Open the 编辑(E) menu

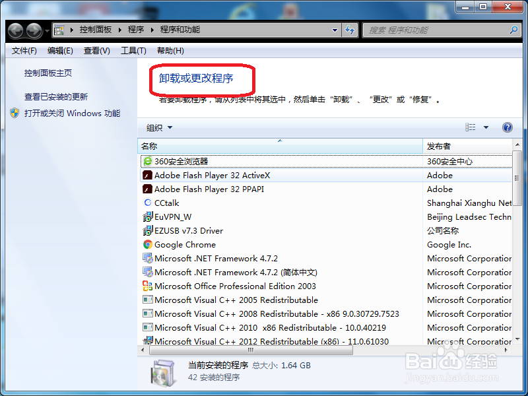click(60, 51)
